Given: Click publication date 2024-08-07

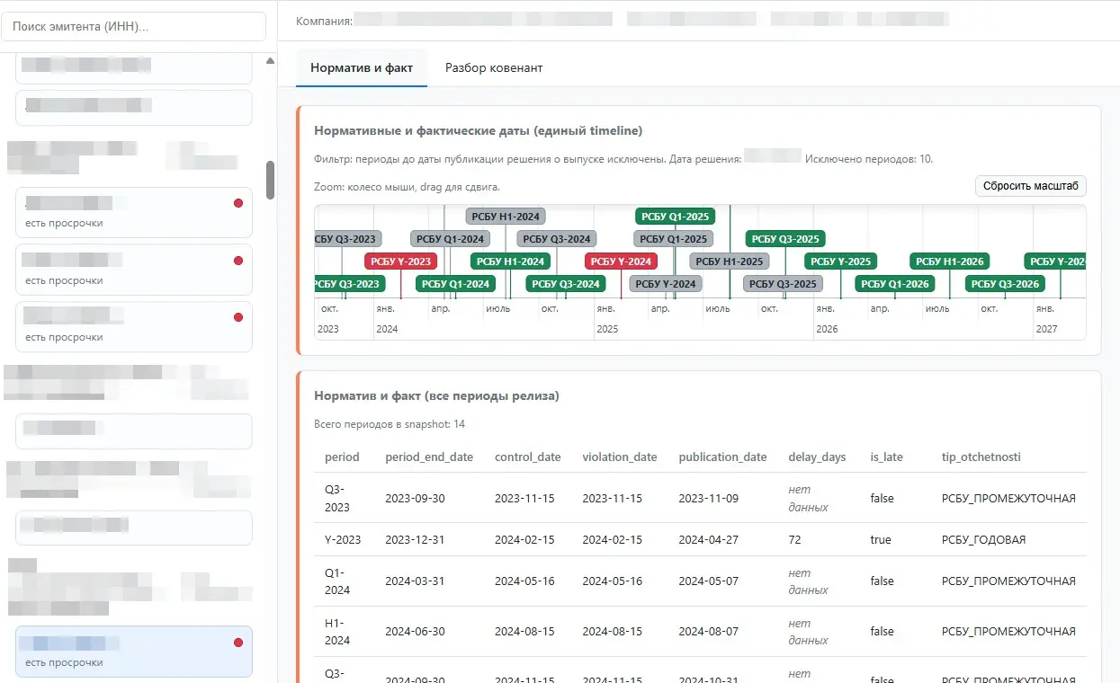Looking at the screenshot, I should pyautogui.click(x=709, y=632).
